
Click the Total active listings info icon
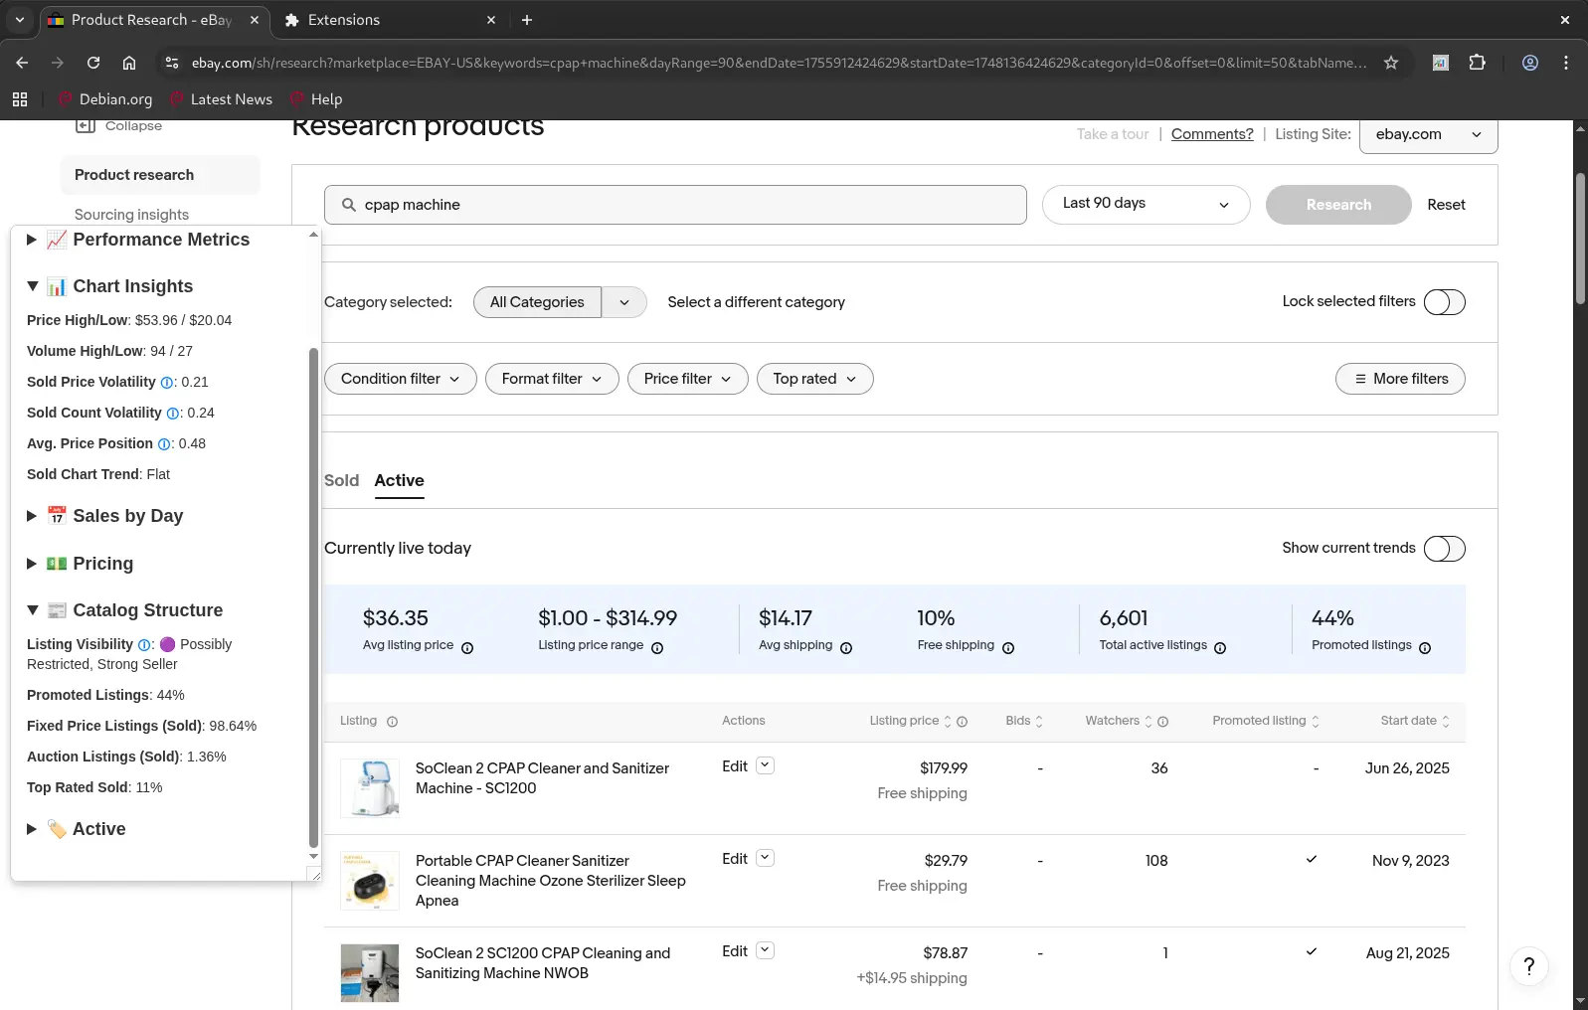click(1220, 648)
